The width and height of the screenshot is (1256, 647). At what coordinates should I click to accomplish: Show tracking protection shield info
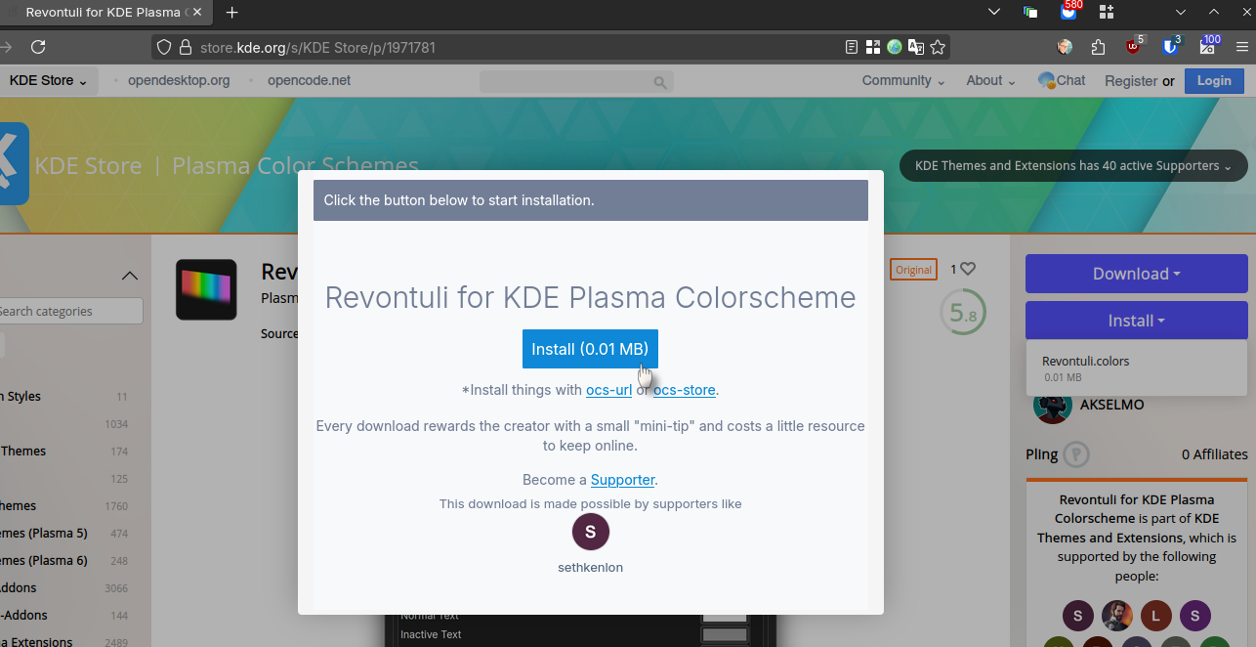[164, 47]
